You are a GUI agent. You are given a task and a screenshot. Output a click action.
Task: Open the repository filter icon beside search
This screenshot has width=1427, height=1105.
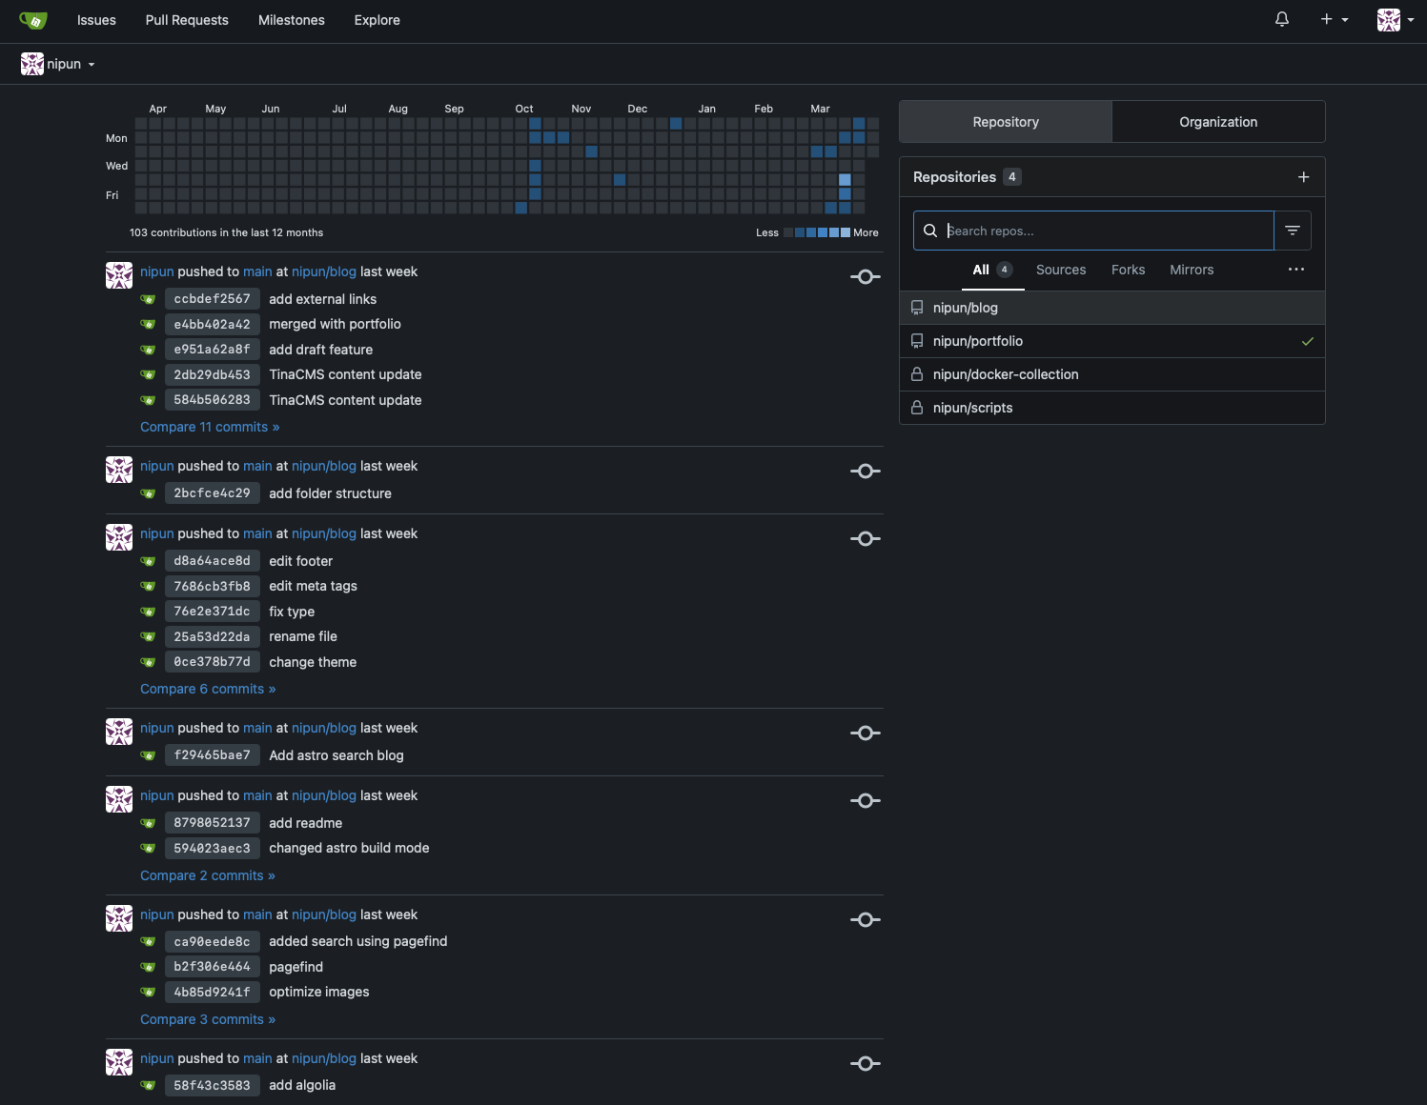(x=1293, y=231)
